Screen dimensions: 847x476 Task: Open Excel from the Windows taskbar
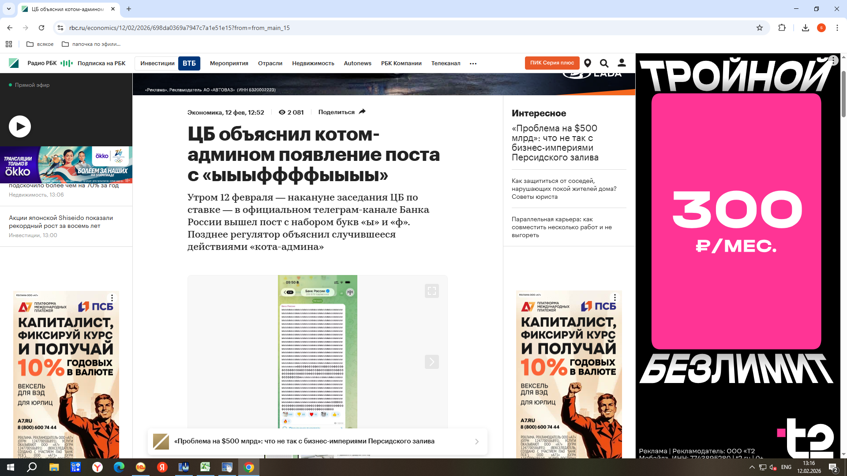click(x=205, y=467)
